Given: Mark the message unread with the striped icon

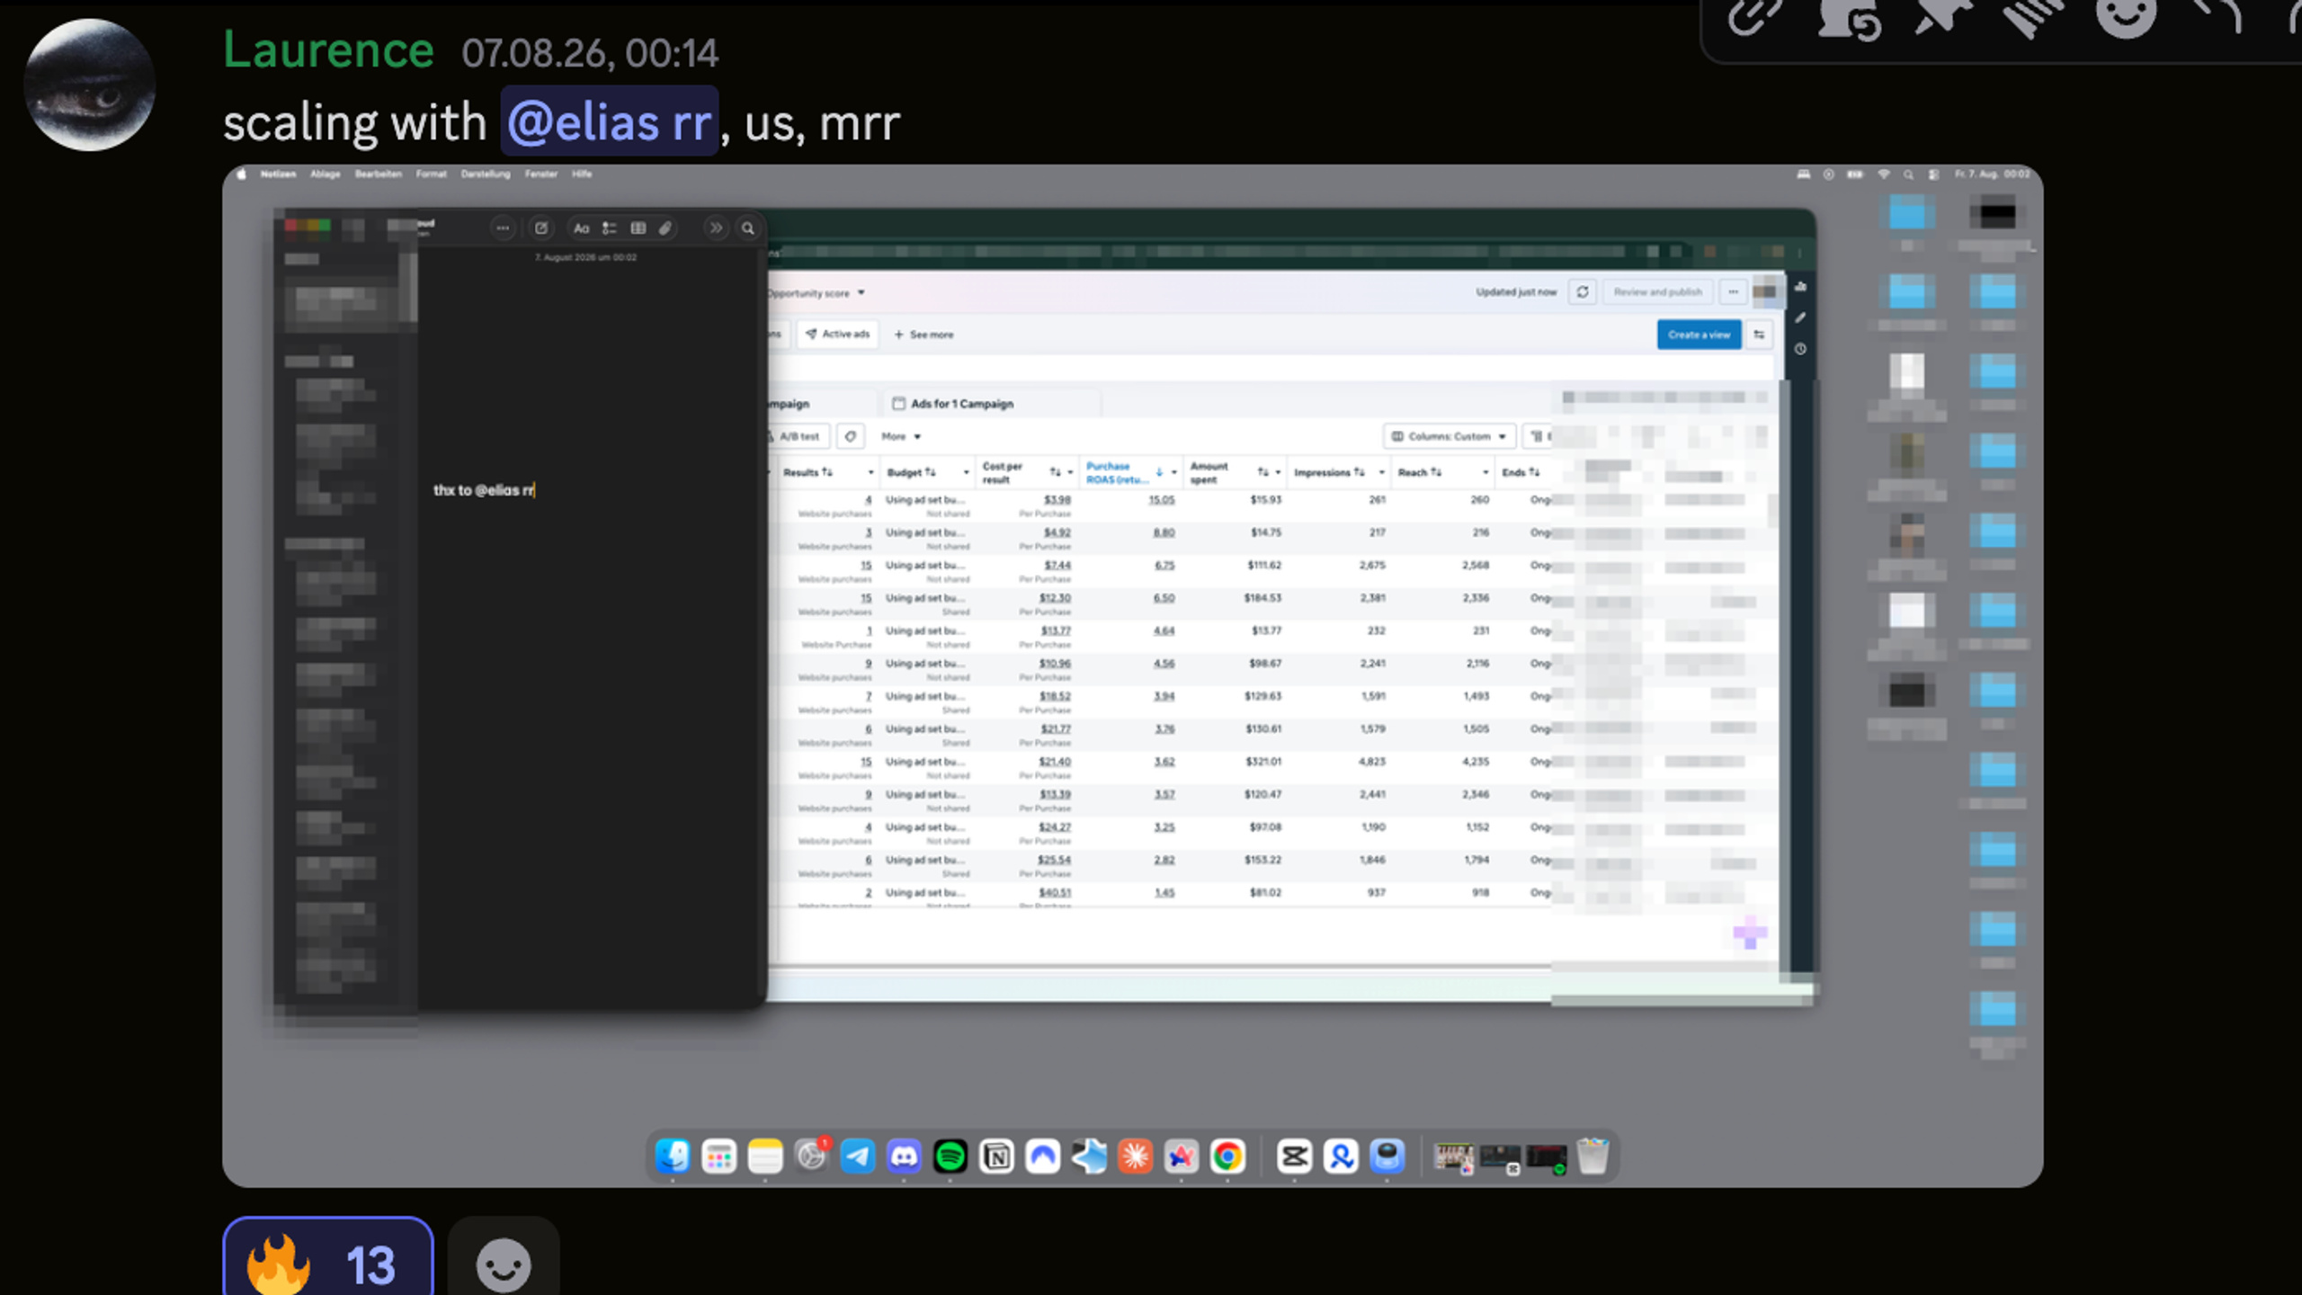Looking at the screenshot, I should coord(2033,18).
